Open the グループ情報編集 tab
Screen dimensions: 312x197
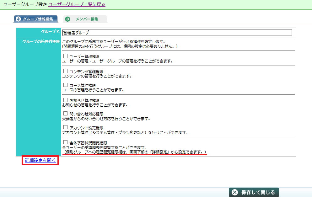tap(36, 19)
